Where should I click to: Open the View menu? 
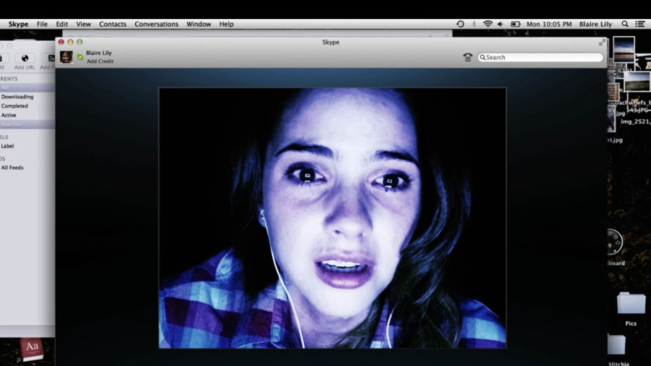[x=83, y=24]
